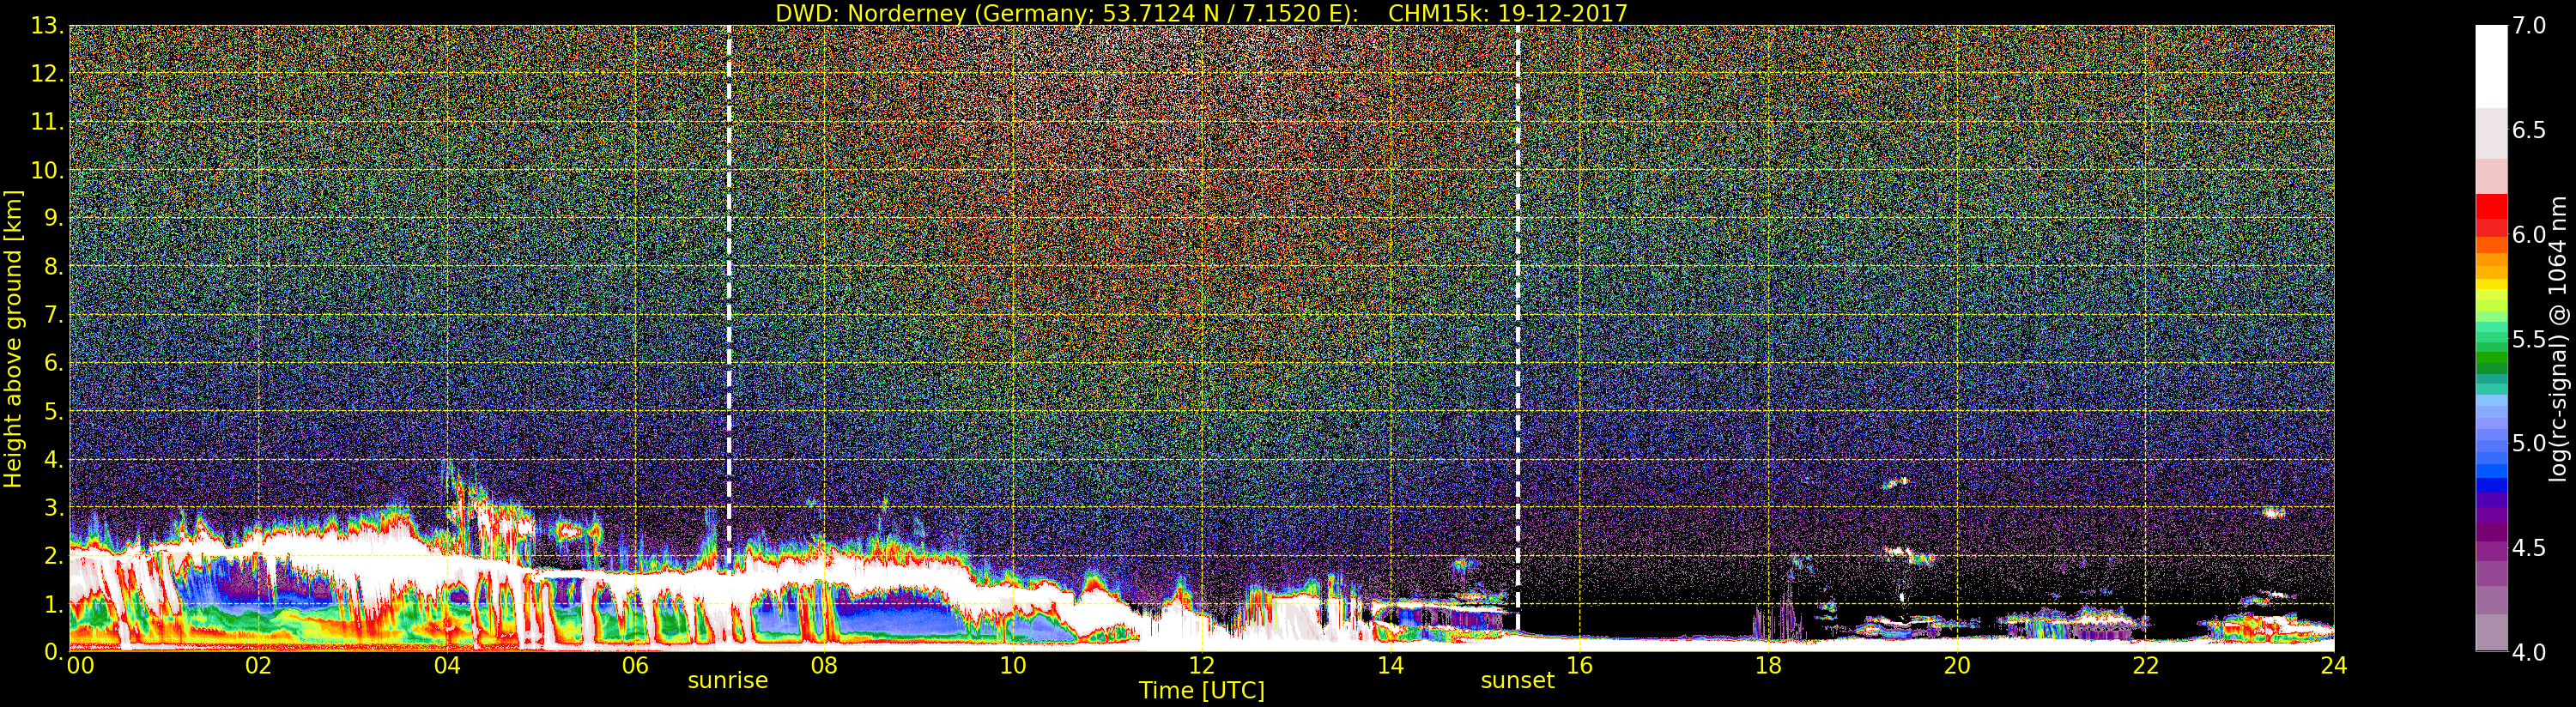Screen dimensions: 2576x707
Task: Click the time axis tick '12'
Action: click(x=1202, y=665)
